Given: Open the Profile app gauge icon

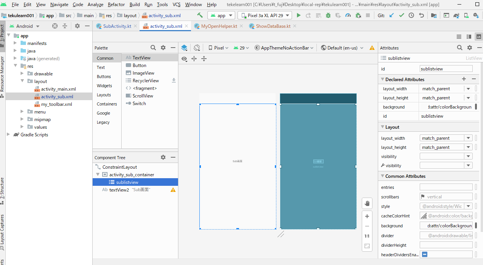Looking at the screenshot, I should tap(348, 16).
